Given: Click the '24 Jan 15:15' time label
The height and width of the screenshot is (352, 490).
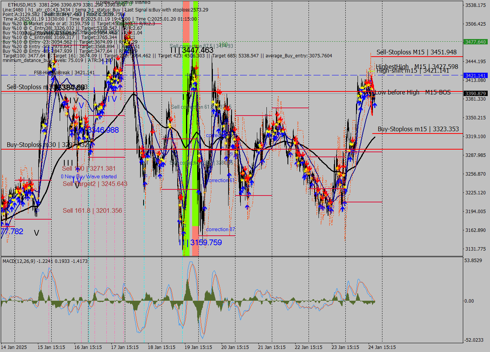Looking at the screenshot, I should (x=382, y=347).
